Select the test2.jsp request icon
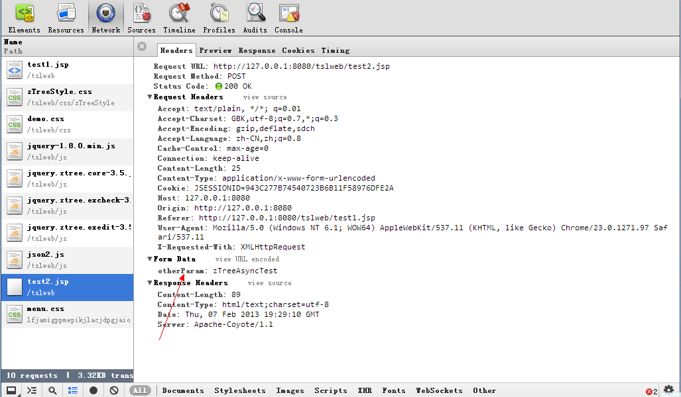Screen dimensions: 681x397 tap(15, 287)
